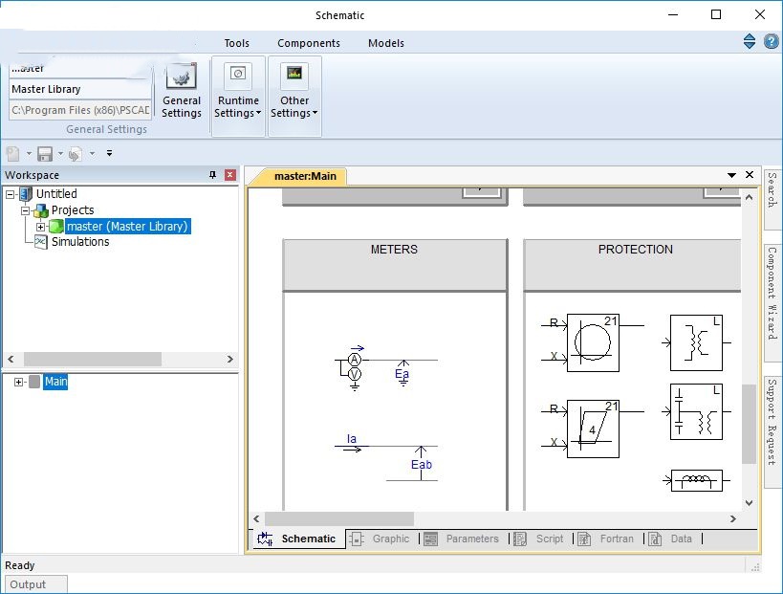783x594 pixels.
Task: Select the coil component at bottom
Action: [x=696, y=480]
